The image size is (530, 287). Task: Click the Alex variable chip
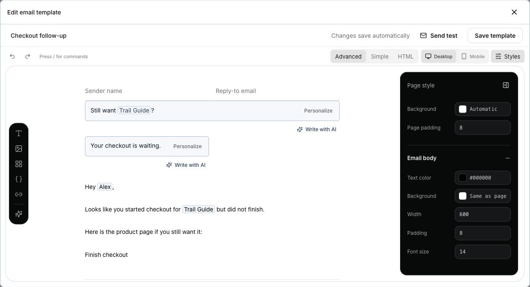click(x=105, y=187)
